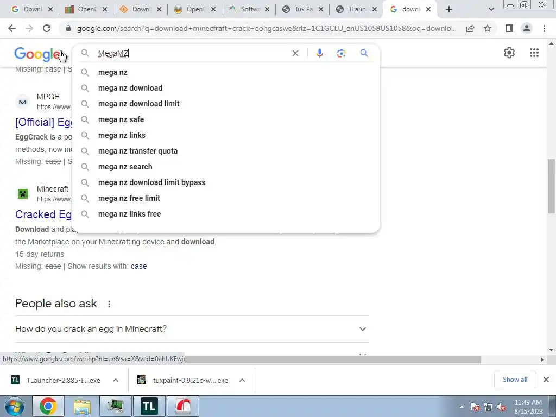Choose 'mega nz search' suggestion

pyautogui.click(x=226, y=167)
